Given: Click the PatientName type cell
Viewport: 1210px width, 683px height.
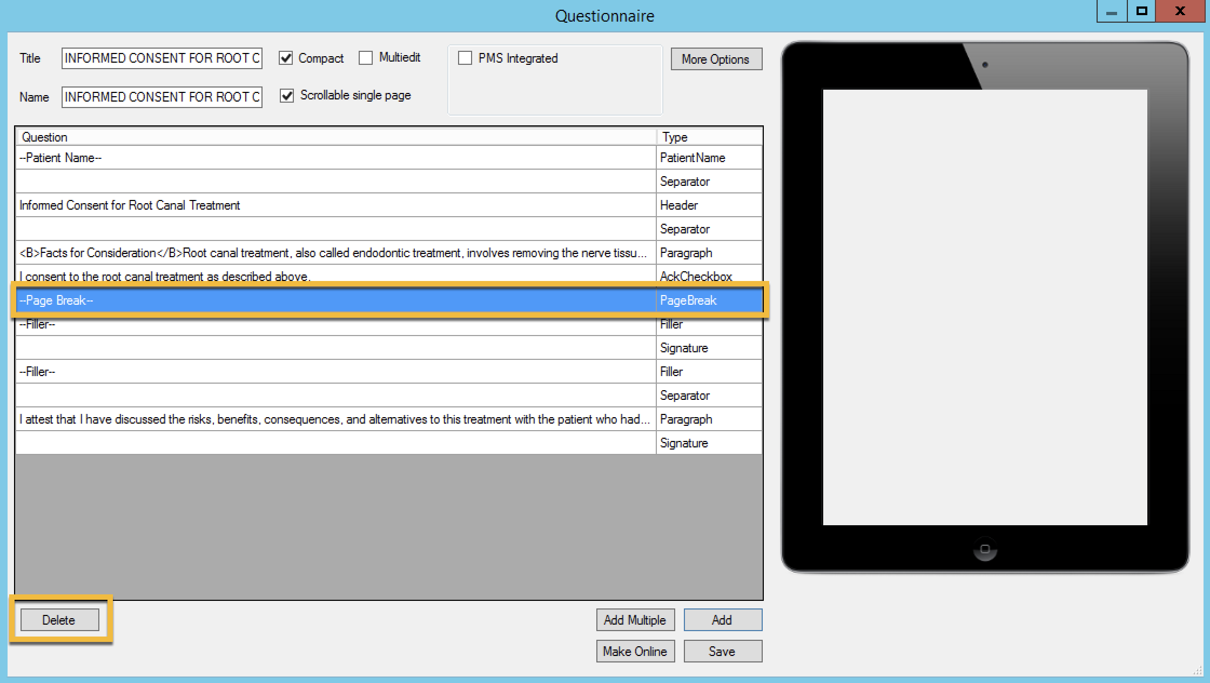Looking at the screenshot, I should (709, 158).
